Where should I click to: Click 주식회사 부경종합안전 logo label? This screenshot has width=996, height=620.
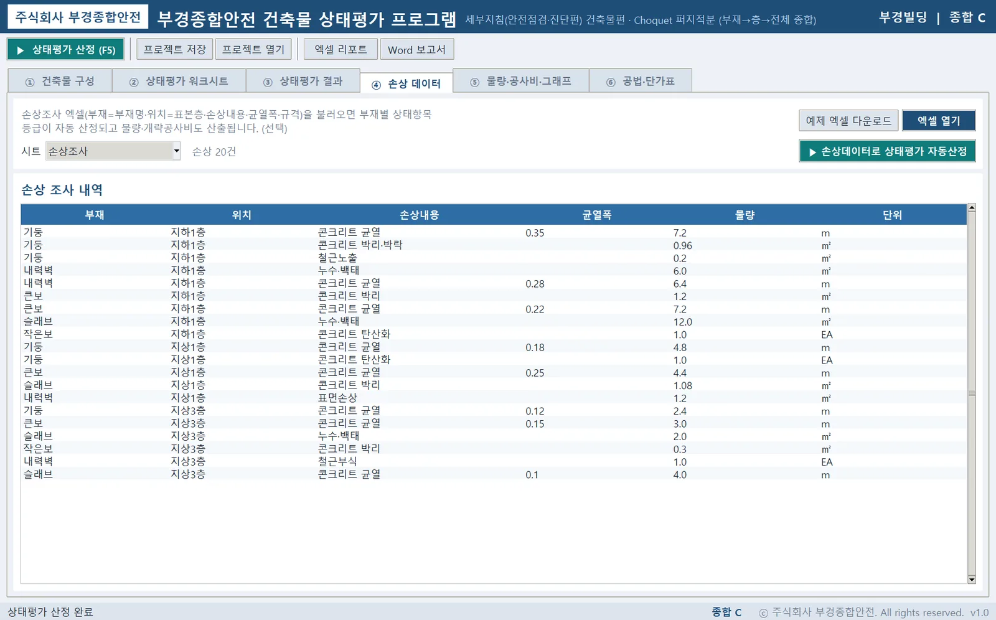pos(78,17)
